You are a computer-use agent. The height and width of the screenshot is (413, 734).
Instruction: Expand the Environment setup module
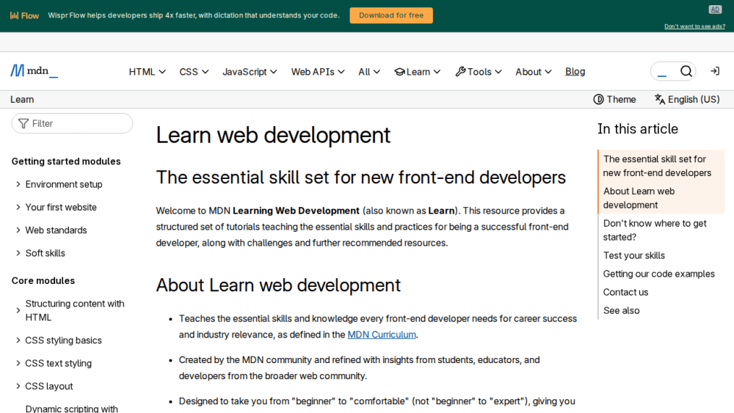pyautogui.click(x=59, y=184)
